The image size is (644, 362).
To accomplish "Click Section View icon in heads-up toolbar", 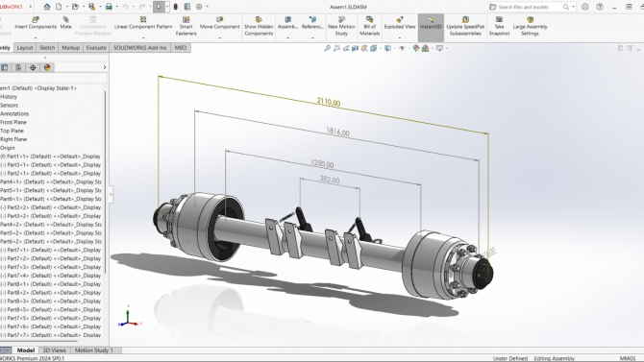I will 356,48.
